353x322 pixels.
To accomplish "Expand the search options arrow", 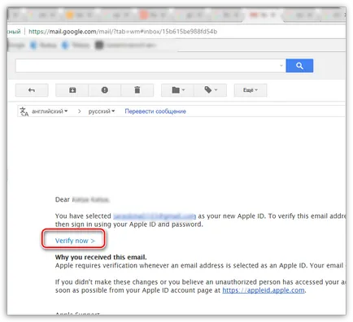I will pos(281,66).
